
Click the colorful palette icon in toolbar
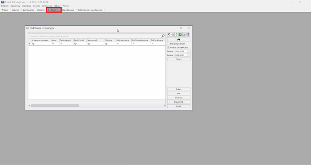click(x=172, y=35)
